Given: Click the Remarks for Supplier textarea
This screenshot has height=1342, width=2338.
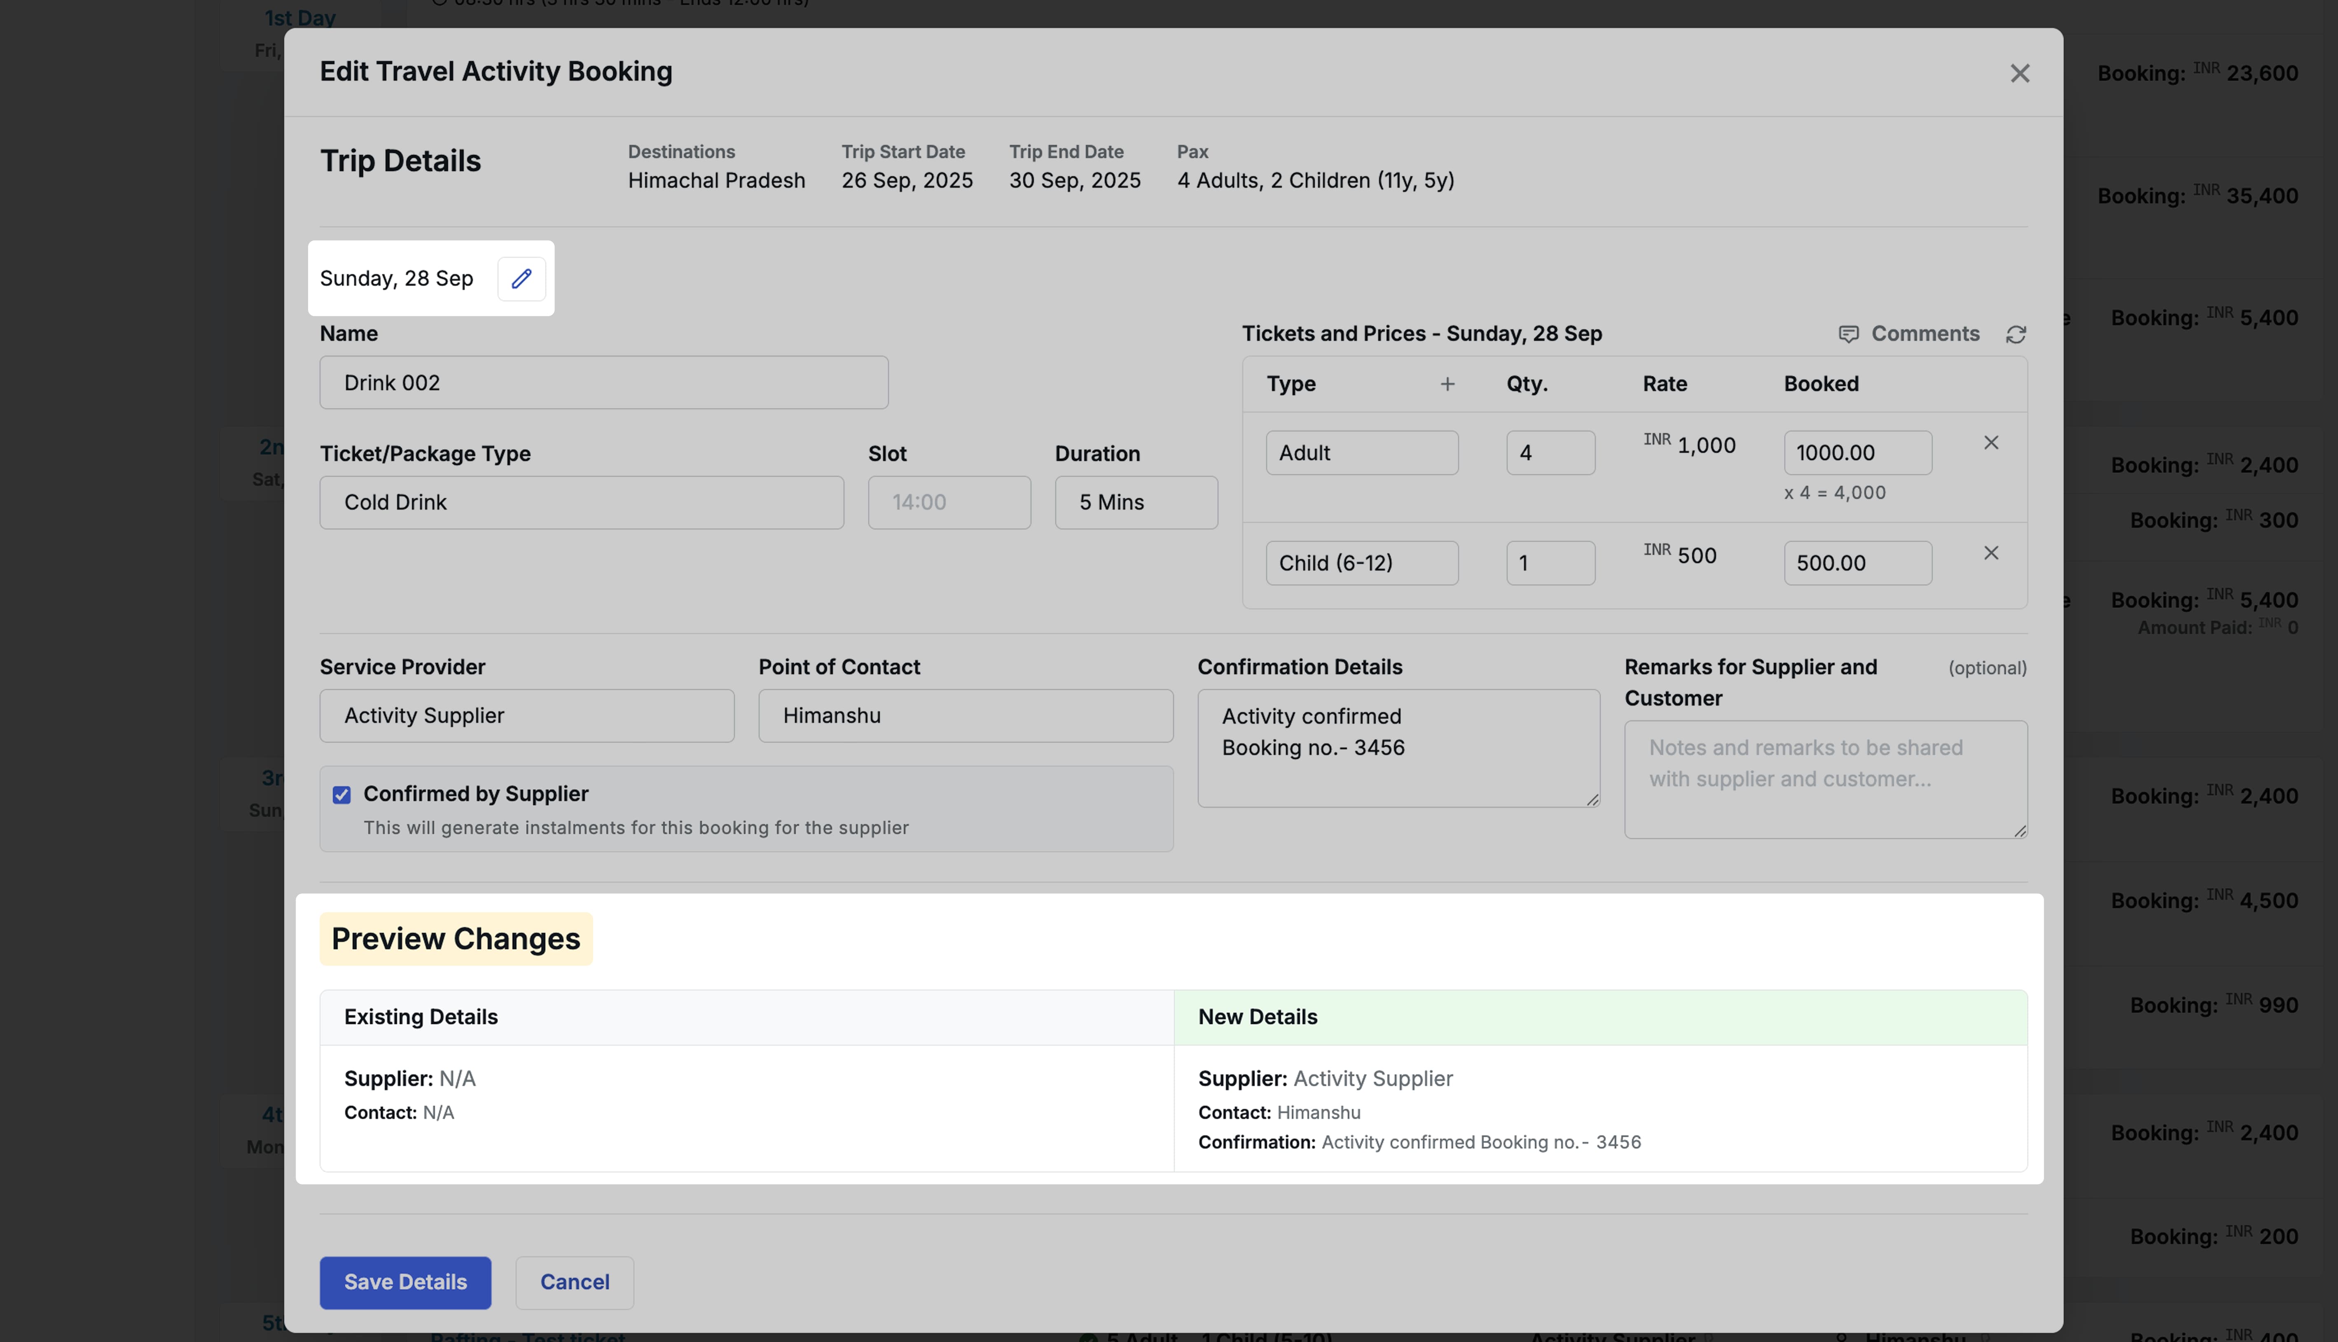Looking at the screenshot, I should click(x=1825, y=779).
